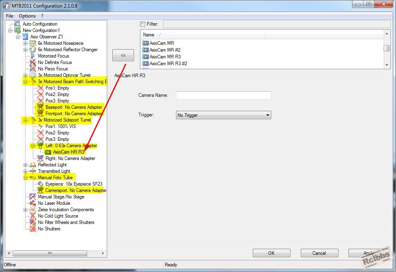
Task: Click the No Shutters icon
Action: pos(32,229)
